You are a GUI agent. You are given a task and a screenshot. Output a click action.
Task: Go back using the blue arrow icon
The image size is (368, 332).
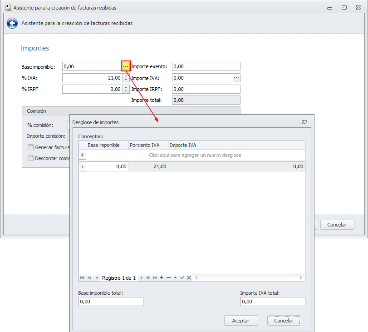(12, 23)
